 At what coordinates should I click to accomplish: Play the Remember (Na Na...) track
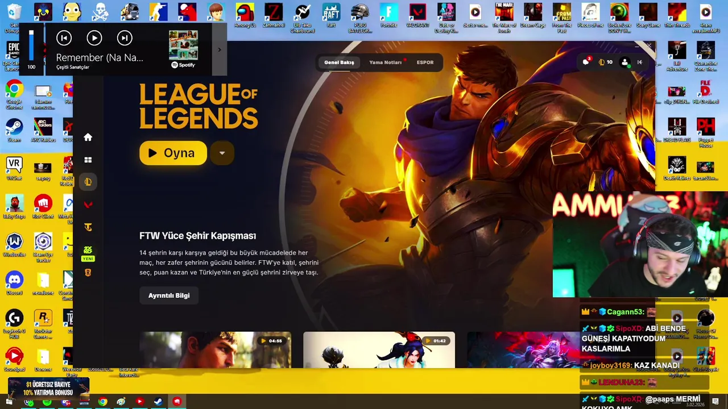94,38
